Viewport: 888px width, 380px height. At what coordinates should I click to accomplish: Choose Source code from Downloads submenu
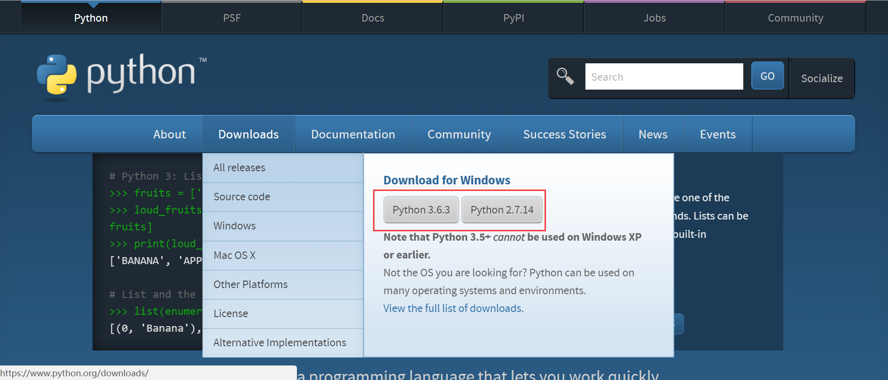(x=283, y=197)
